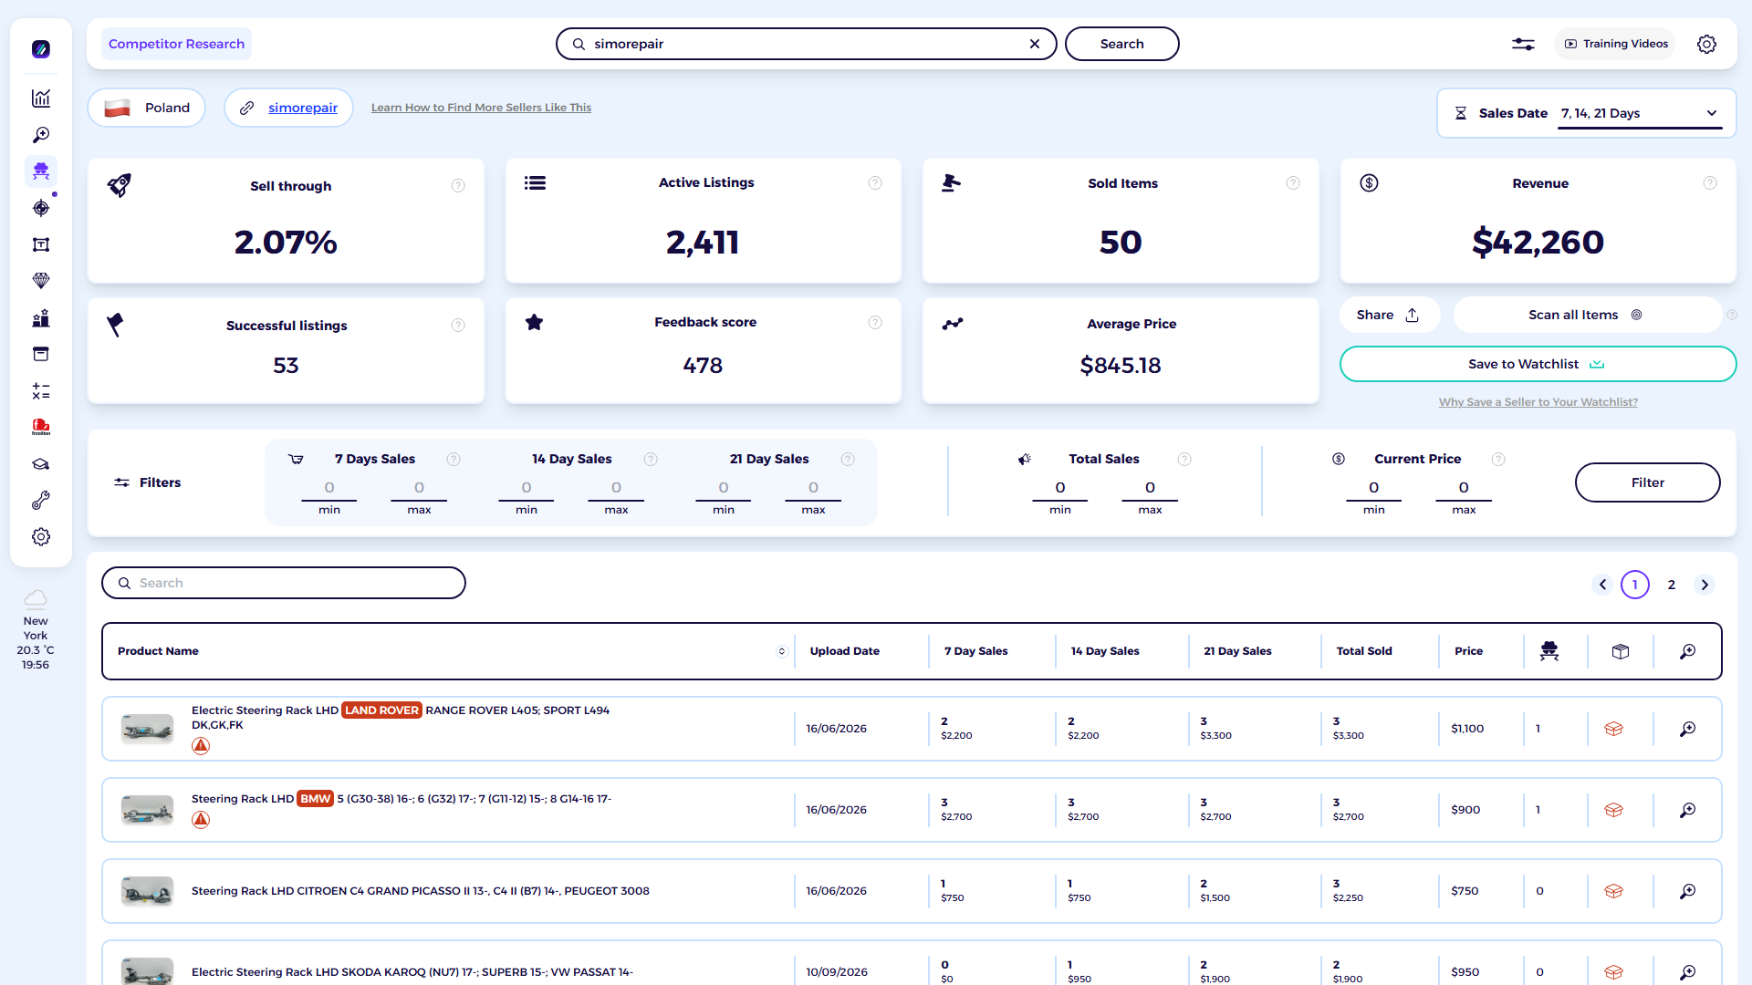Open Land Rover steering rack thumbnail
The width and height of the screenshot is (1752, 985).
(147, 729)
